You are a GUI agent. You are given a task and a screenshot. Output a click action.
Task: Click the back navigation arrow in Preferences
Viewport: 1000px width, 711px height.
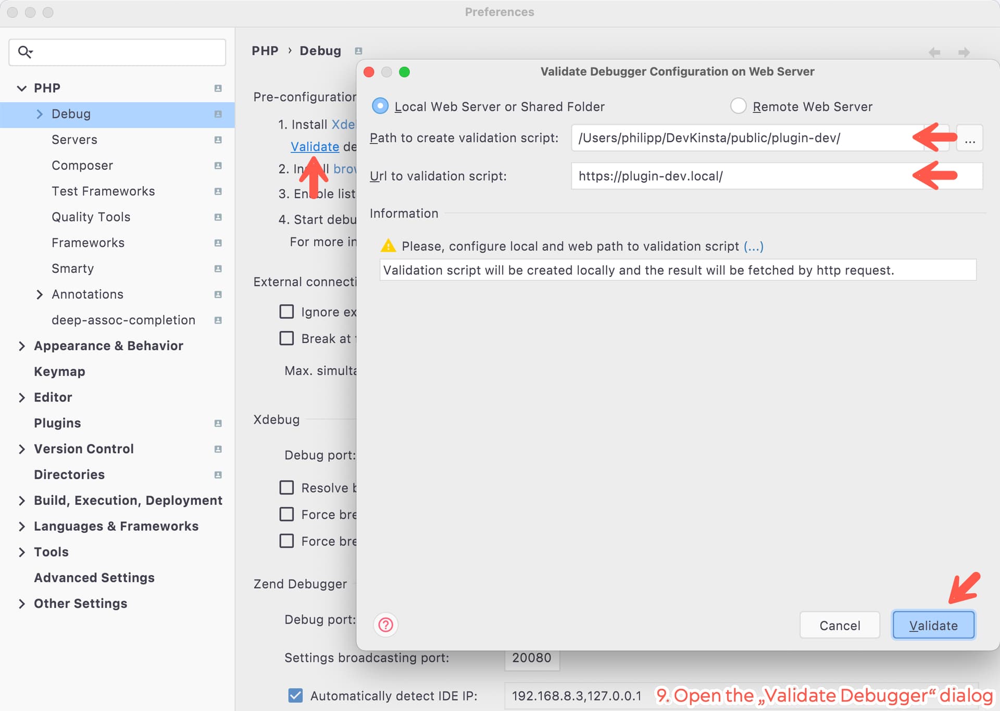point(934,52)
